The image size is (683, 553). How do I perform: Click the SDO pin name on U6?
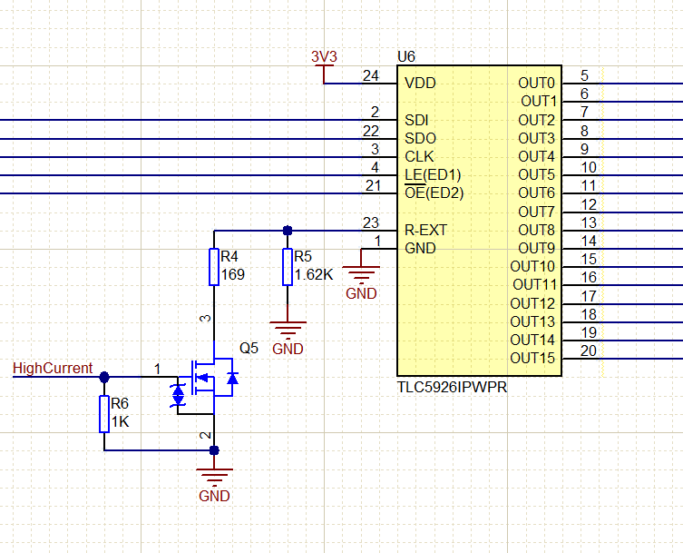pyautogui.click(x=420, y=138)
